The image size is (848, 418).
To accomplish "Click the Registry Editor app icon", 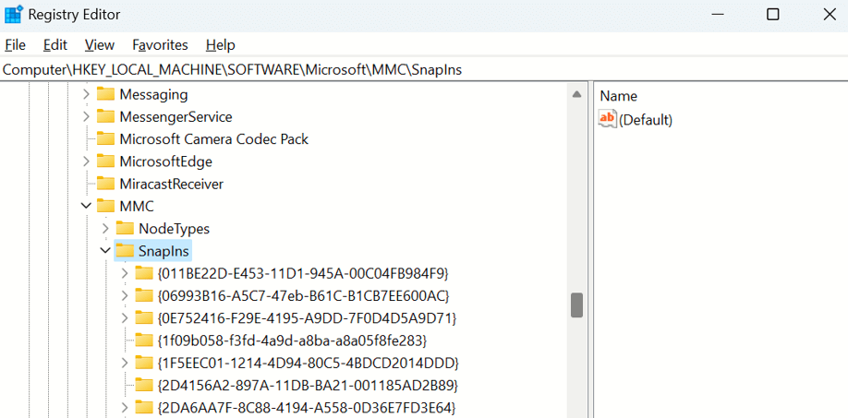I will coord(14,15).
